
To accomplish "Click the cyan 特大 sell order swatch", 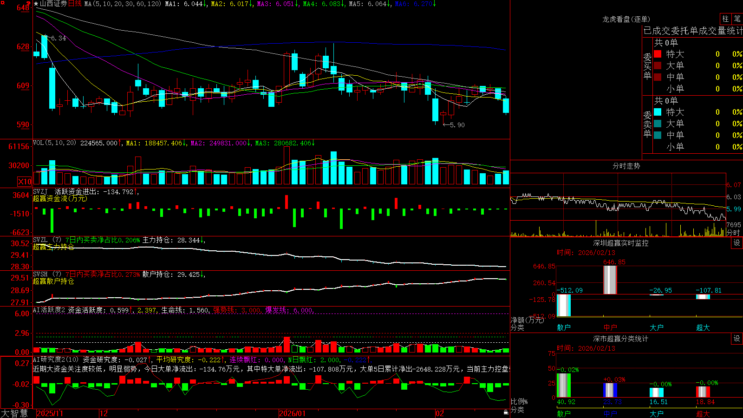I will [658, 112].
